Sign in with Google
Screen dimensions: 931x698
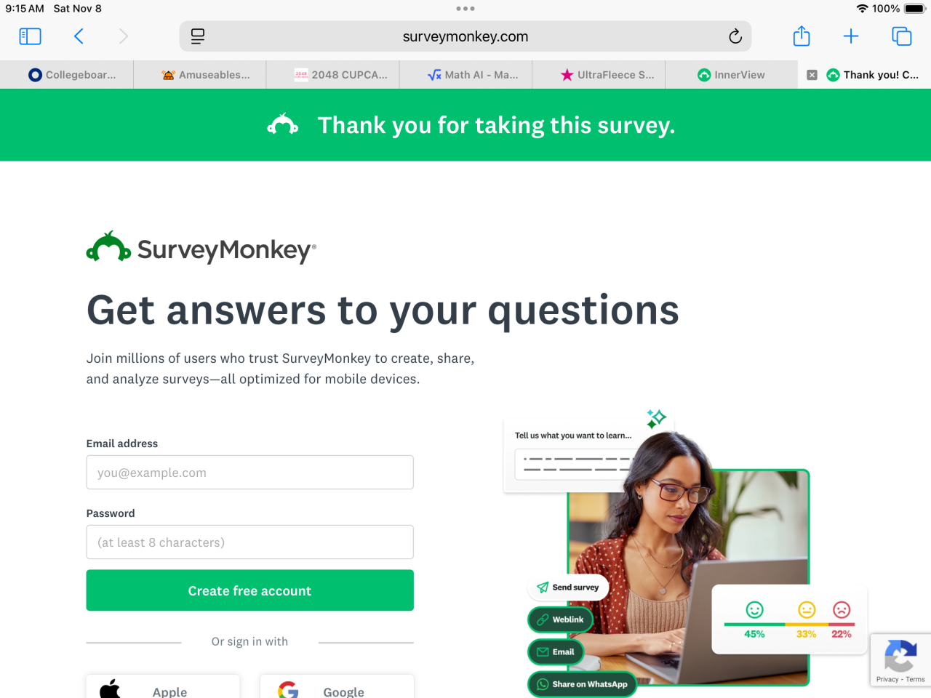tap(337, 687)
